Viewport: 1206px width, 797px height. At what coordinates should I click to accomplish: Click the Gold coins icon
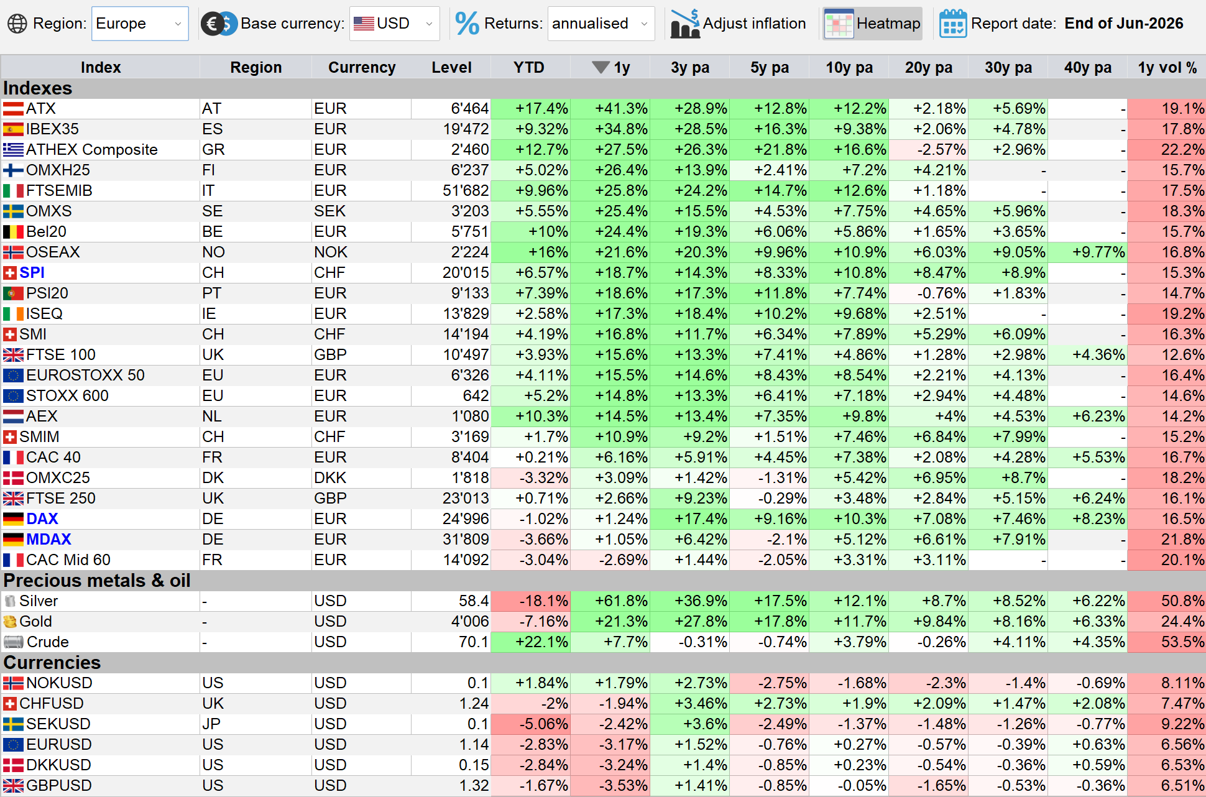pos(10,622)
